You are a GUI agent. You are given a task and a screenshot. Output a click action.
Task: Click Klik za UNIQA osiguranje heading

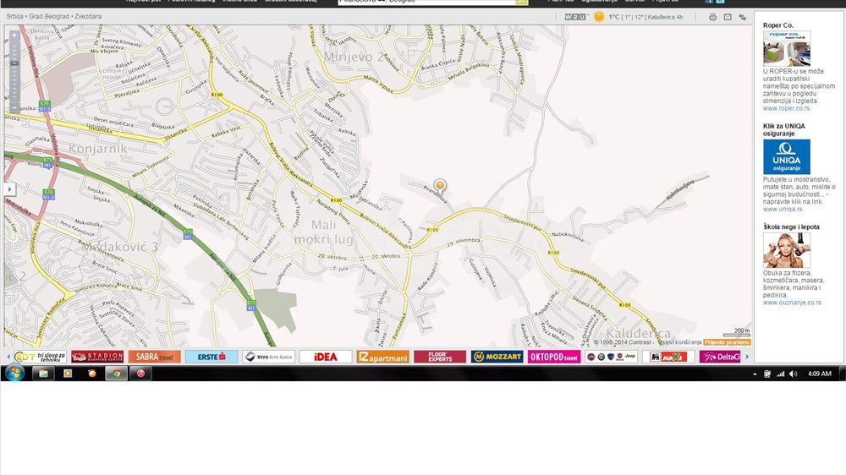(784, 130)
